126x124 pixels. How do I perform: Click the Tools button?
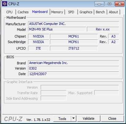(62, 118)
